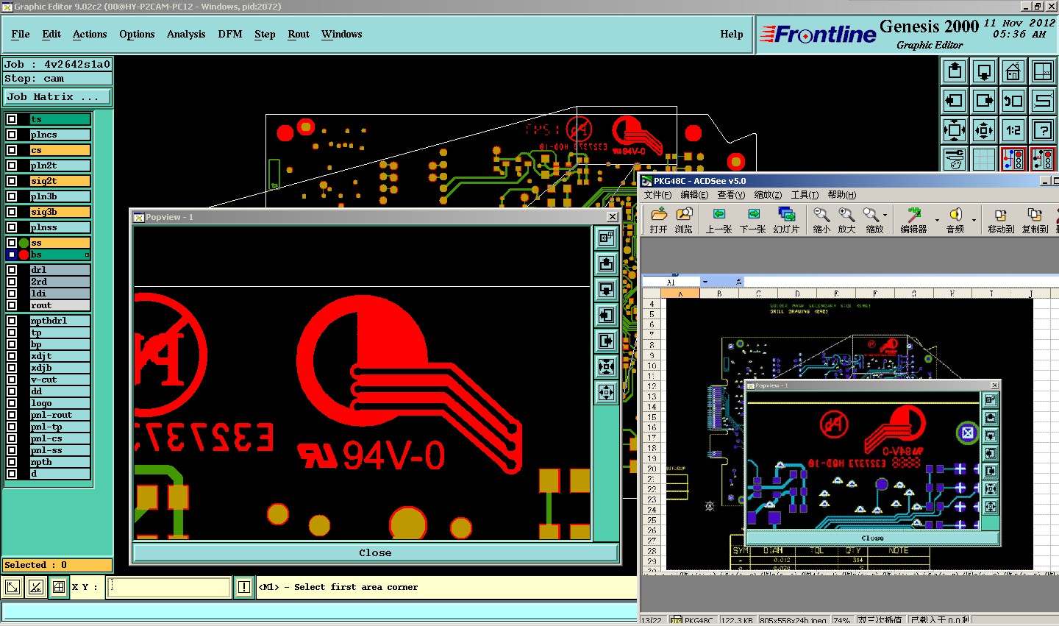Toggle the grid display icon

(984, 159)
